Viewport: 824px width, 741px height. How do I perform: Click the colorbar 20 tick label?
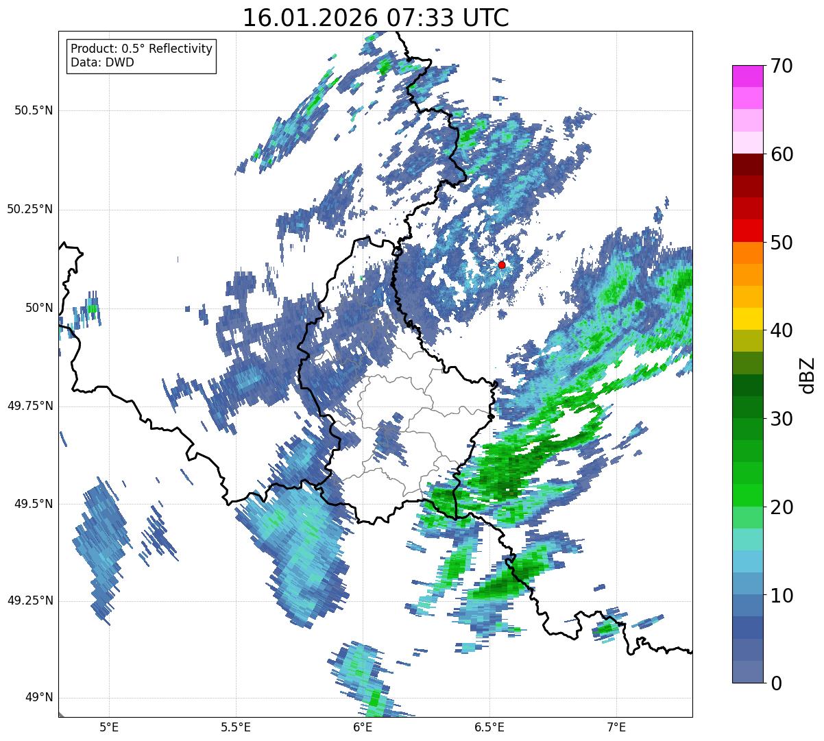click(781, 507)
